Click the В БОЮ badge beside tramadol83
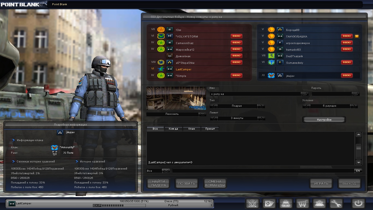Image resolution: width=373 pixels, height=210 pixels. (347, 49)
